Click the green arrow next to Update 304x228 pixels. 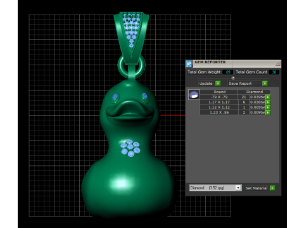click(x=218, y=84)
